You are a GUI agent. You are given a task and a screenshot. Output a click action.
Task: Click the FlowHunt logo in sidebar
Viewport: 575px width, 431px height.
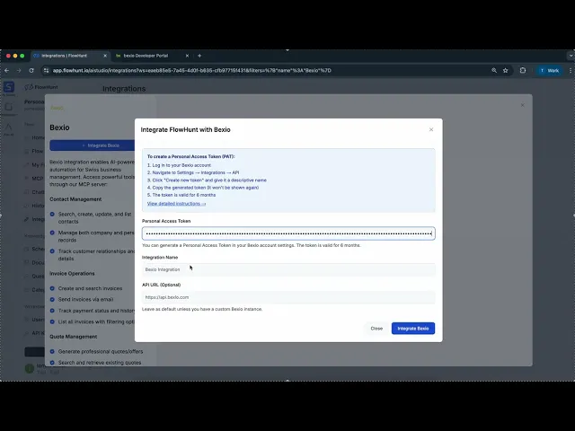tap(41, 87)
